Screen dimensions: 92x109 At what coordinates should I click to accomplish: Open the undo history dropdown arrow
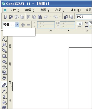point(51,17)
